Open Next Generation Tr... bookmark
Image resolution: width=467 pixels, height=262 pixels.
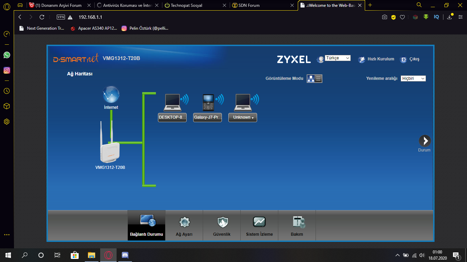[x=42, y=28]
